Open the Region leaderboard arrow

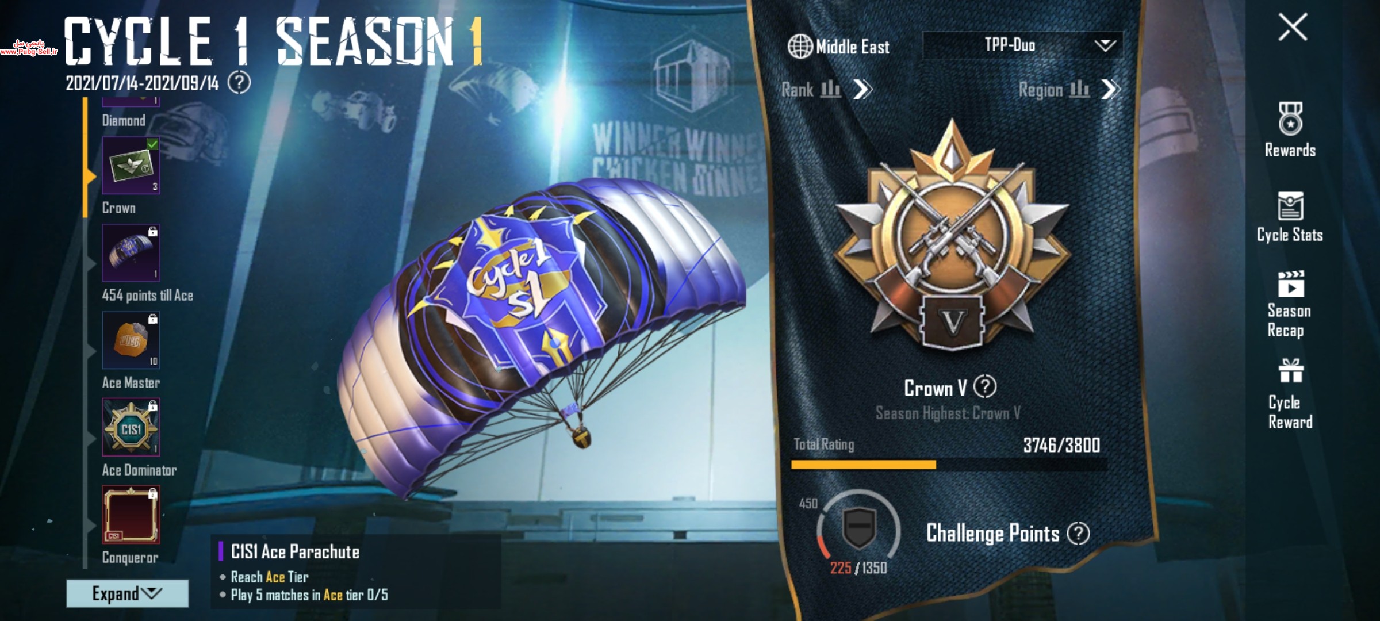(x=1111, y=89)
